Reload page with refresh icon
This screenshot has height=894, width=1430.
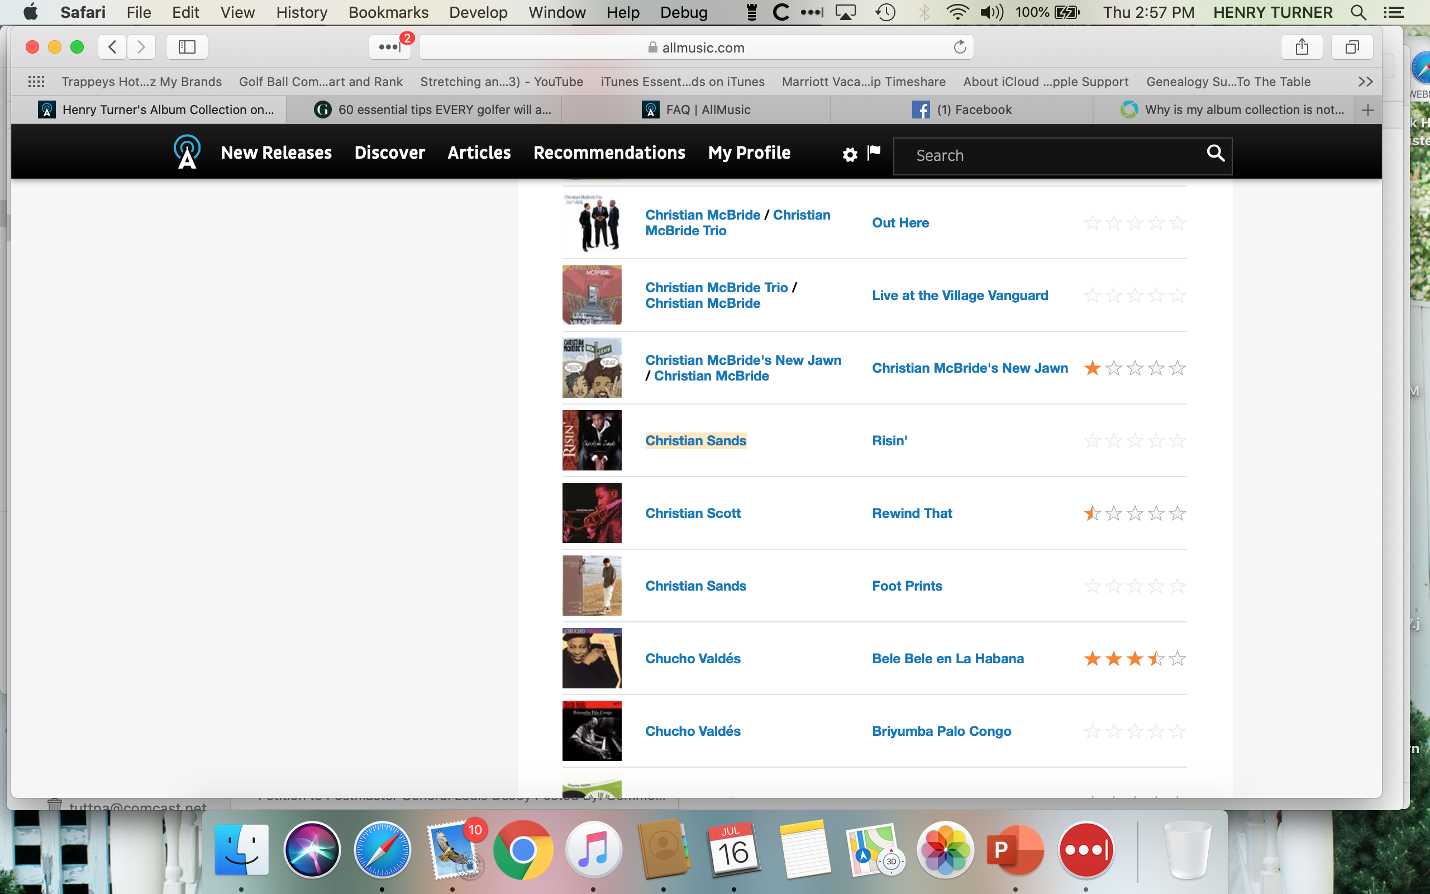[960, 47]
